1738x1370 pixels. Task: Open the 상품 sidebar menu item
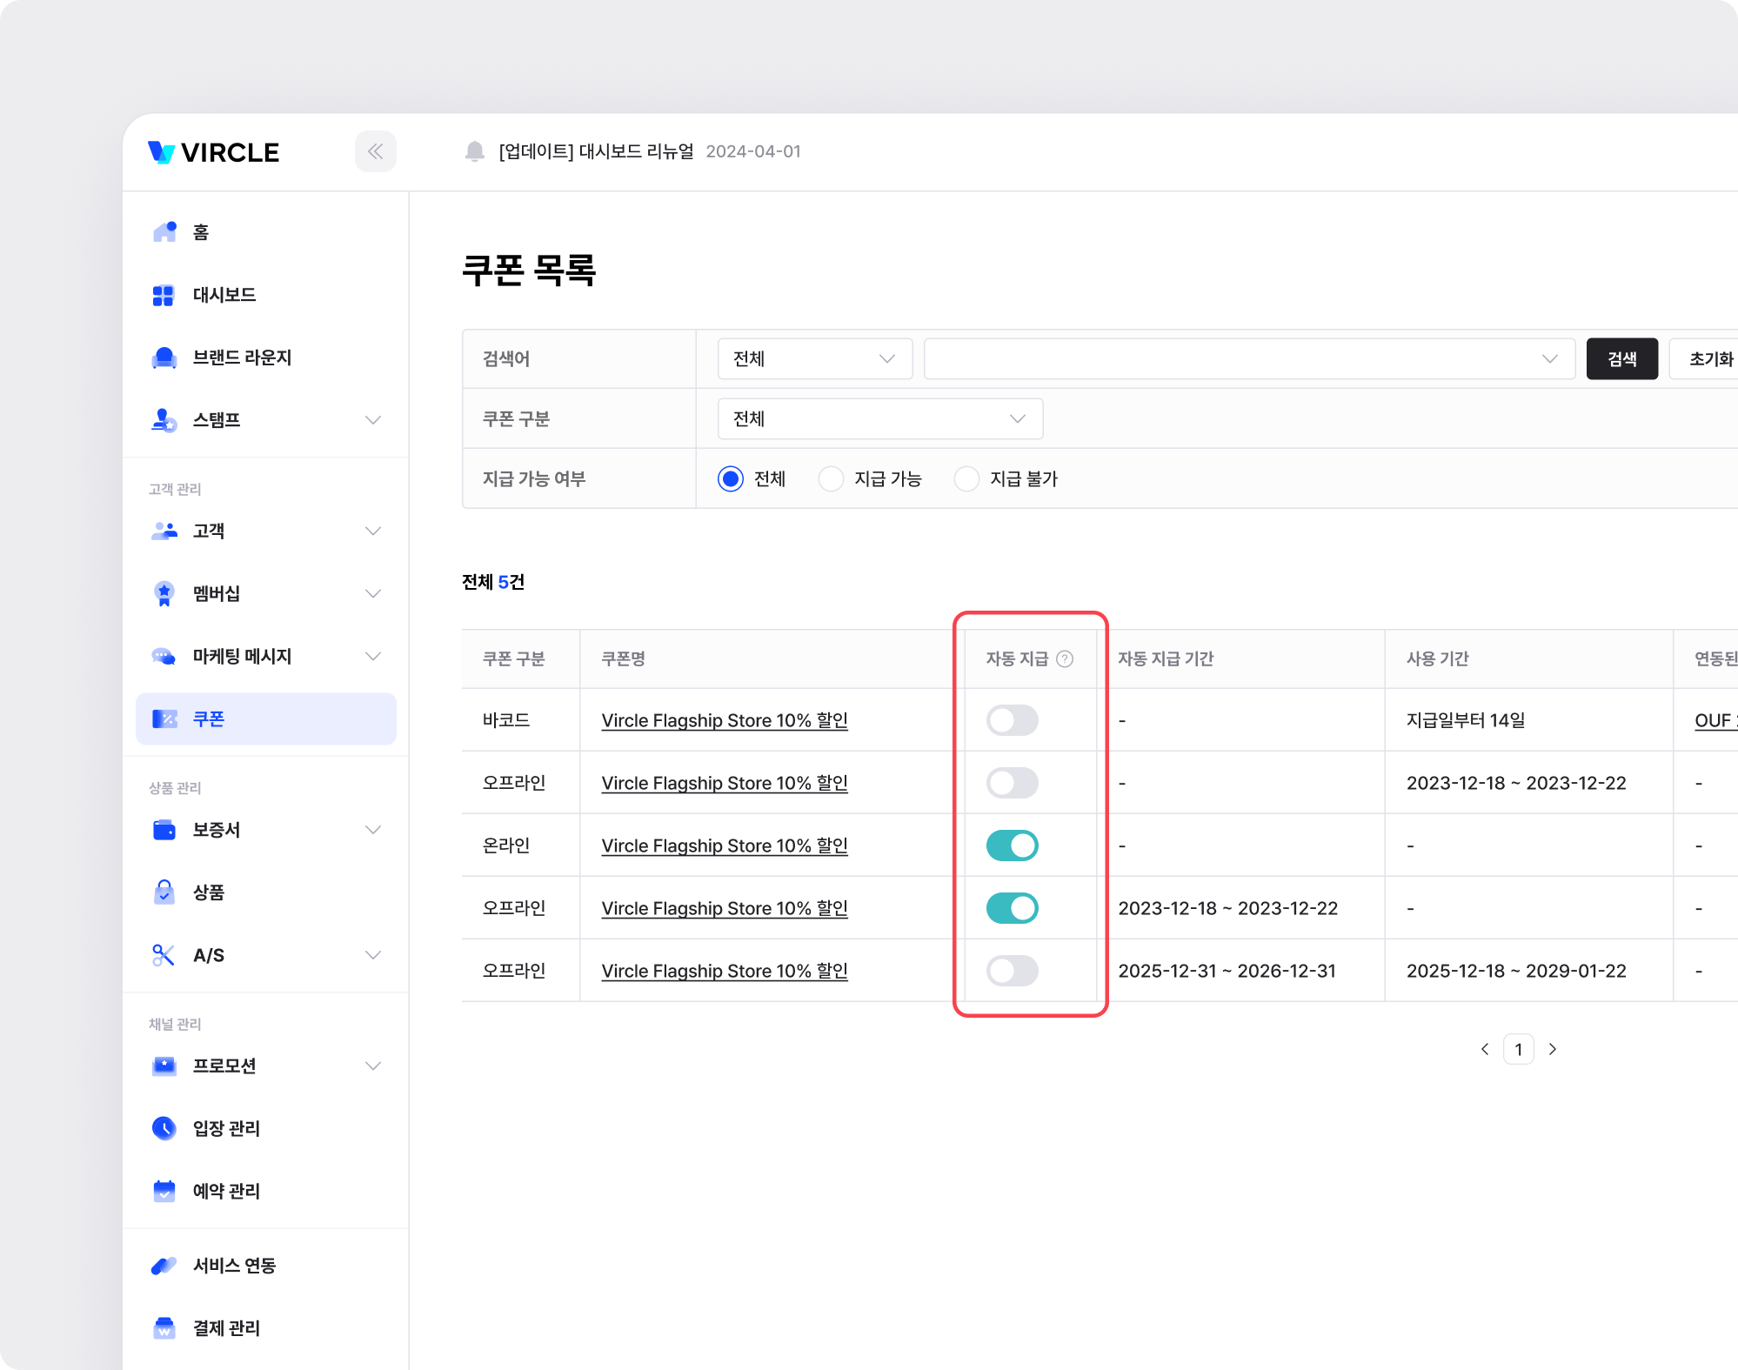(209, 892)
